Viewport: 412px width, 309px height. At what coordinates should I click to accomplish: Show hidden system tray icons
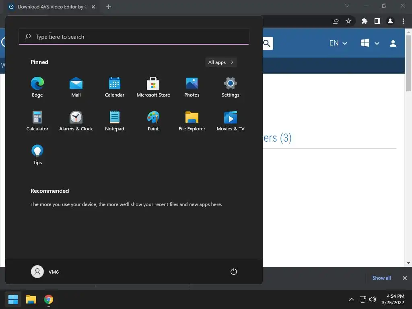coord(351,299)
